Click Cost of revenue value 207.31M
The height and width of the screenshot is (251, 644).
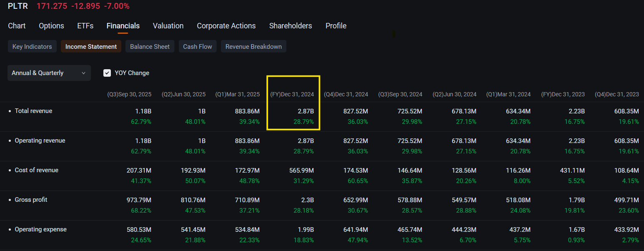point(139,170)
